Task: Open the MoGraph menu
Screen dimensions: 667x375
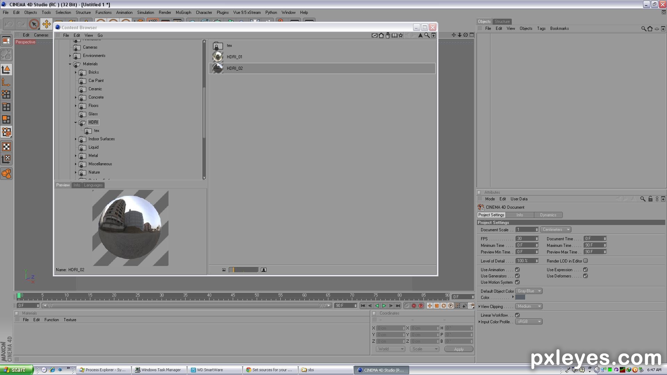Action: (183, 12)
